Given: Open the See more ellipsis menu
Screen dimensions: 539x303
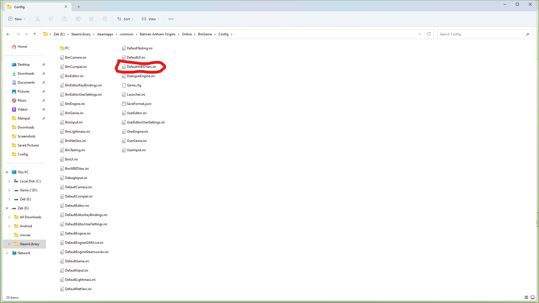Looking at the screenshot, I should [x=171, y=19].
